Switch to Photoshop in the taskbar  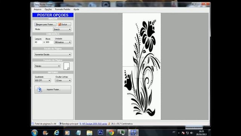click(x=101, y=133)
